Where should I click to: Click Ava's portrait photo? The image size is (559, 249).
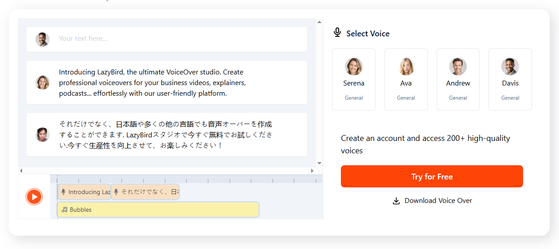click(x=406, y=66)
